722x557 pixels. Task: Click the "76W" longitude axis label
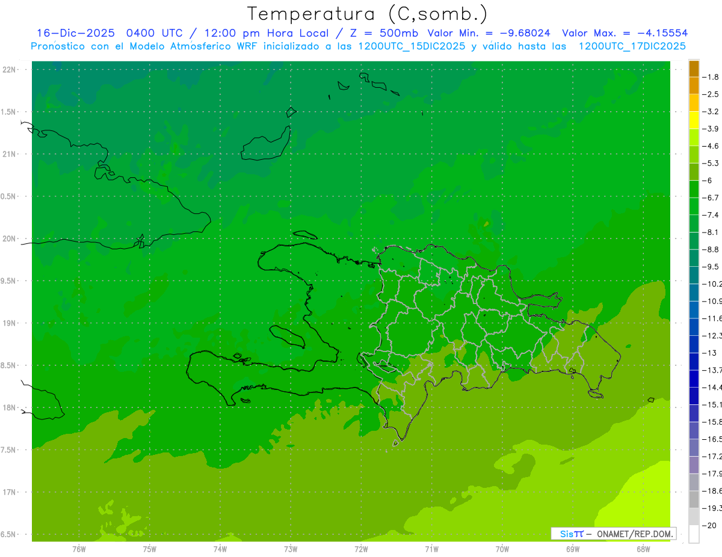tap(79, 549)
